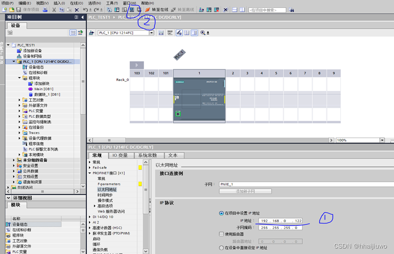Click the Print icon

(45, 10)
